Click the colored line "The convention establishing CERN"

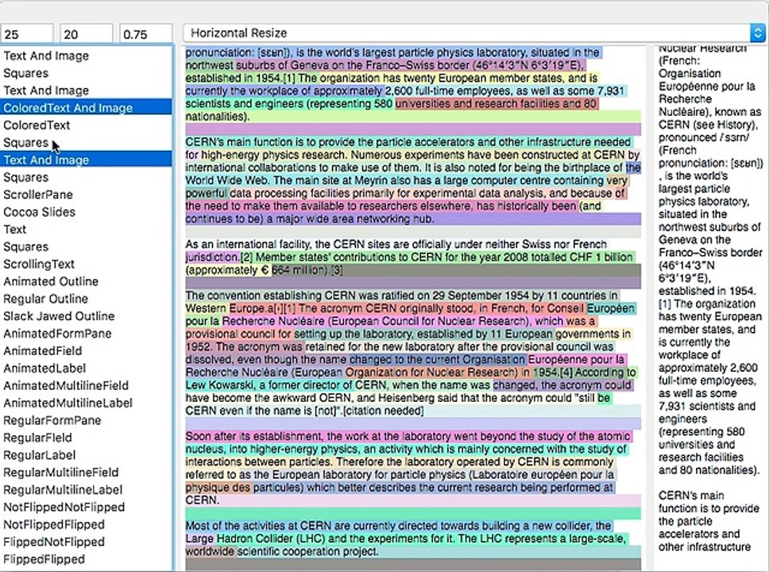[402, 296]
